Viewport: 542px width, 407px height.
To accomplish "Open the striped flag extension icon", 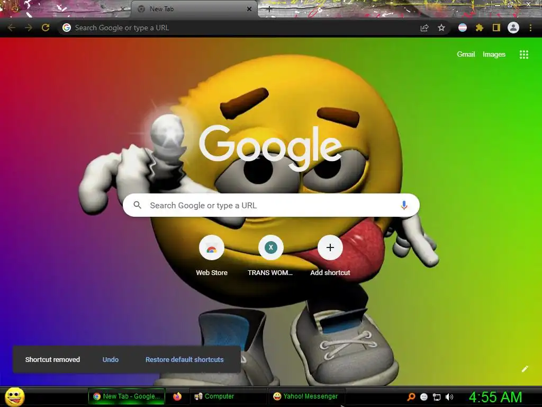I will pos(463,28).
